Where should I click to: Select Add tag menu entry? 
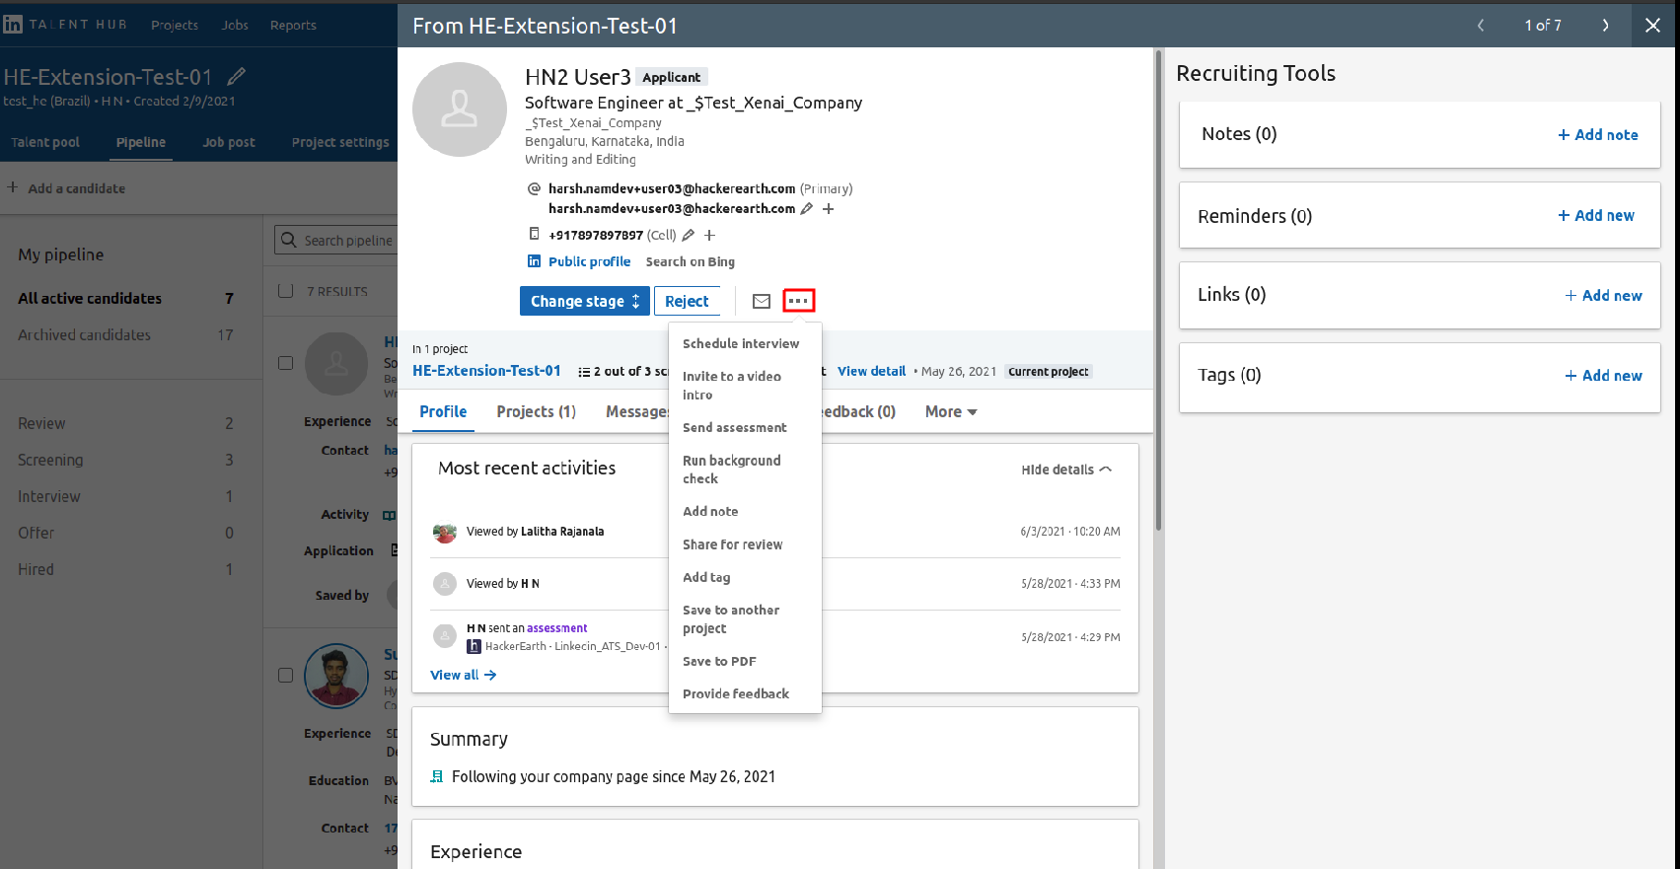(706, 577)
